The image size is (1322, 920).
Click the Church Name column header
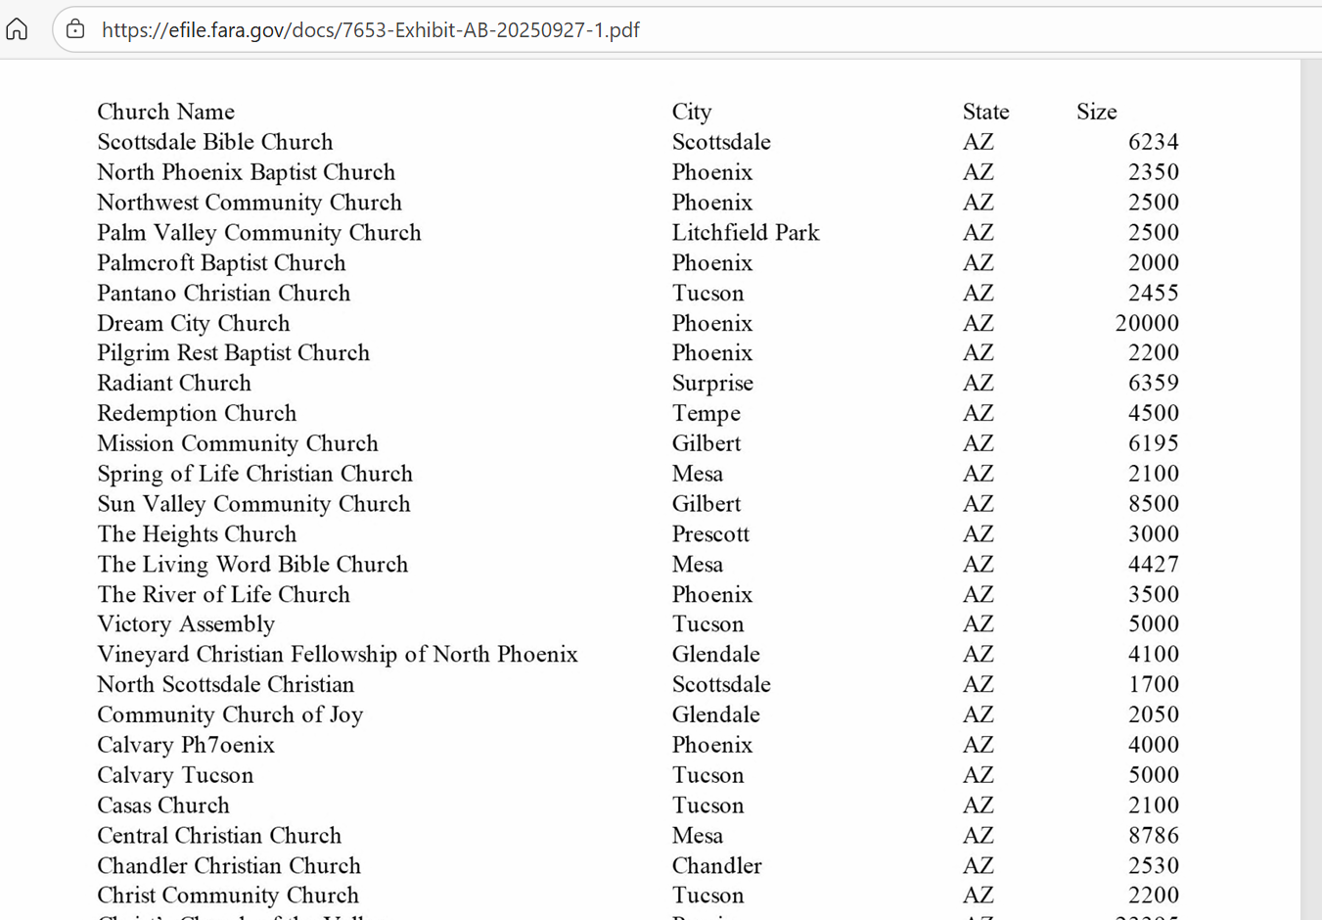click(x=165, y=112)
